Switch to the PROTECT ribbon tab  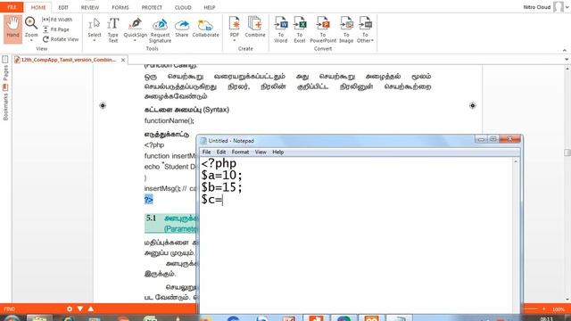click(x=152, y=7)
